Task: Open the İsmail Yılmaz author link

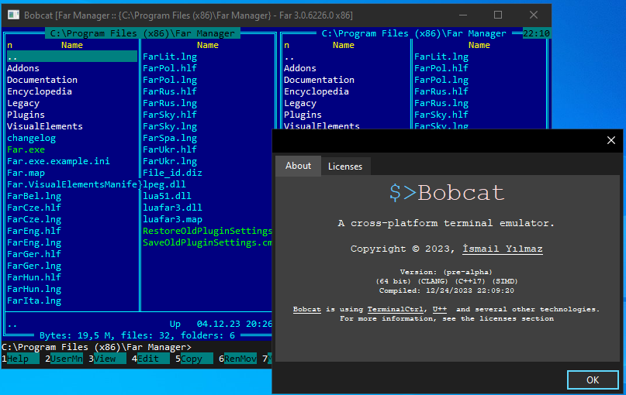Action: [x=502, y=249]
